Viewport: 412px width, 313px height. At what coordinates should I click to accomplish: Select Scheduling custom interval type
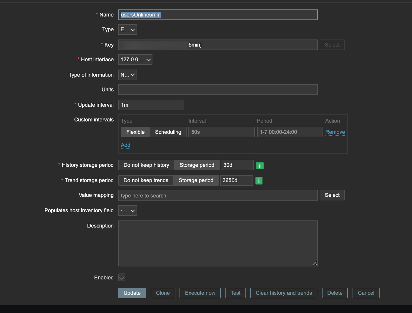tap(168, 132)
